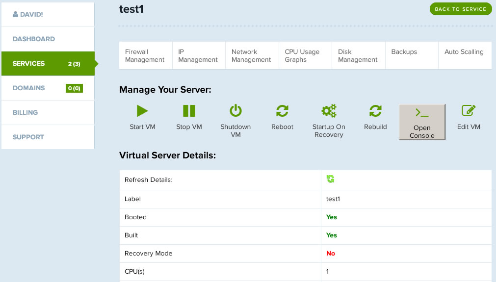Screen dimensions: 496x282
Task: Click the No value for Recovery Mode
Action: [x=331, y=253]
